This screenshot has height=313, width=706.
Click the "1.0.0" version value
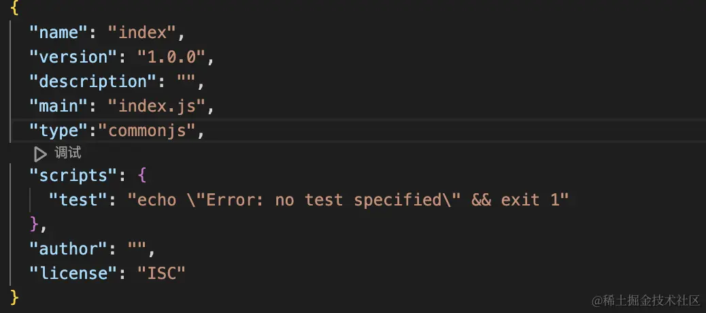click(171, 57)
